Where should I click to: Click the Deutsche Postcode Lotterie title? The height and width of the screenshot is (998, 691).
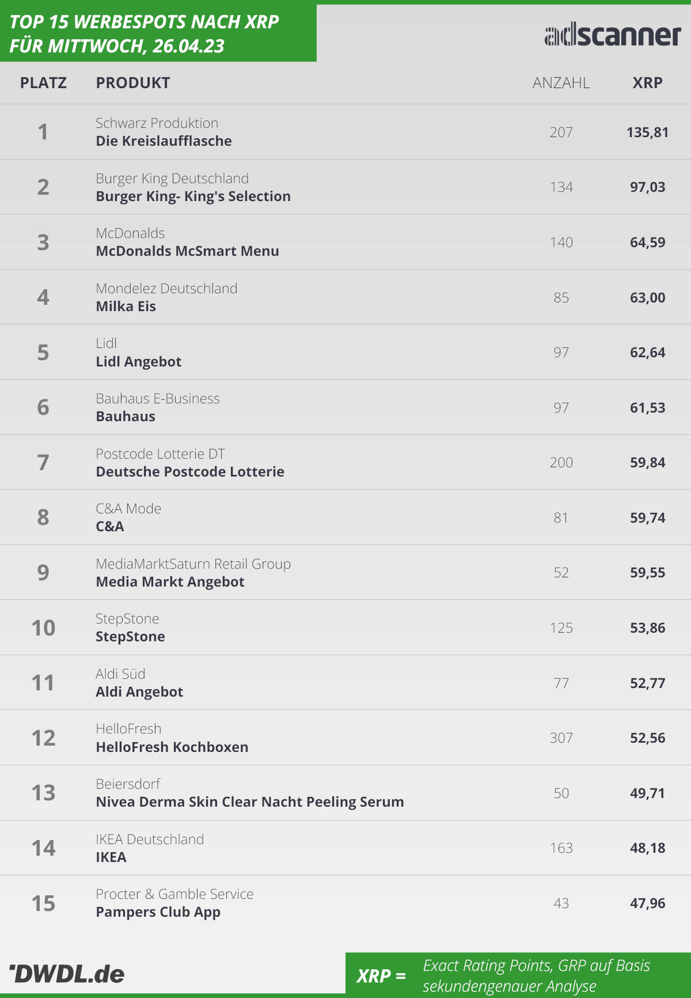coord(189,472)
